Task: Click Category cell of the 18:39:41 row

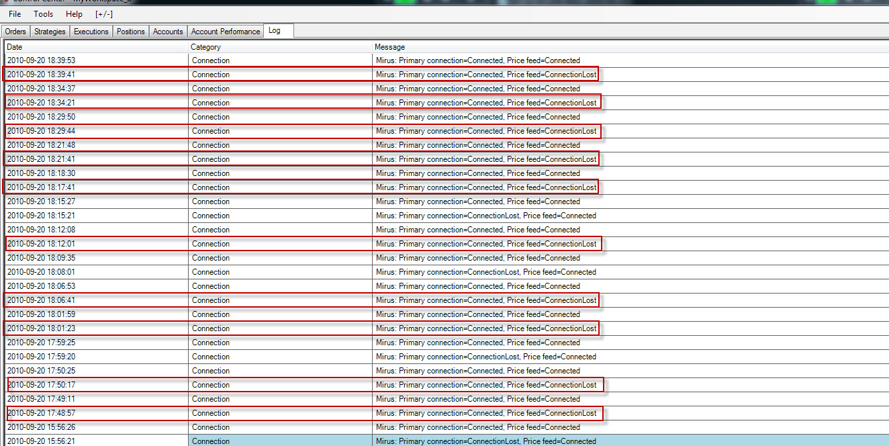Action: (281, 75)
